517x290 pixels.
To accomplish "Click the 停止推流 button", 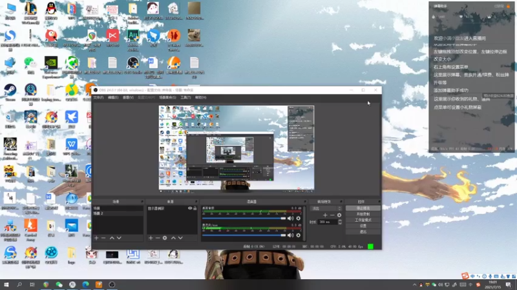I will [363, 208].
